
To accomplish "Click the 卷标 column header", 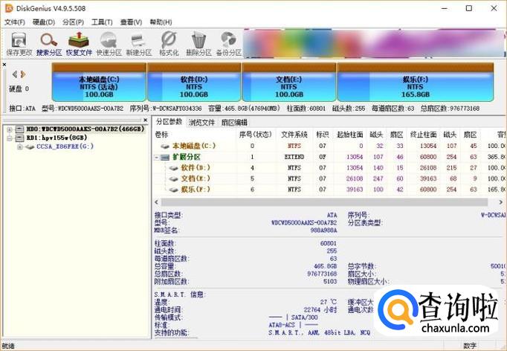I will (x=161, y=135).
